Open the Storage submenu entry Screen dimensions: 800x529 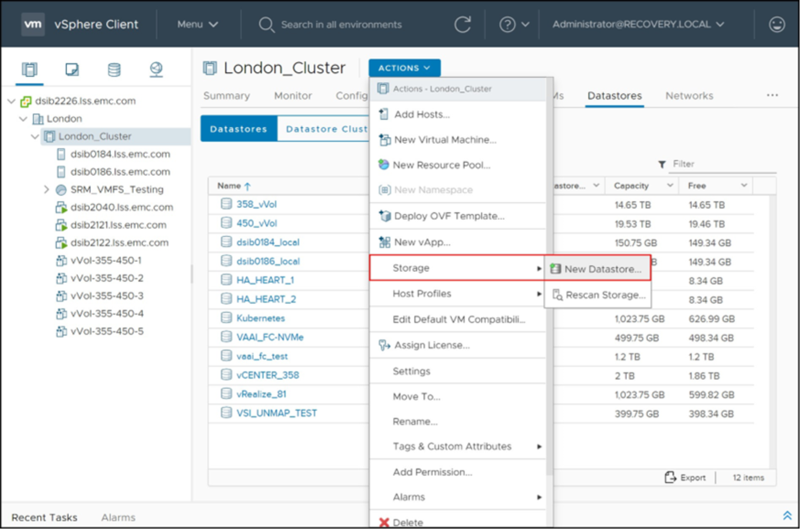(457, 268)
